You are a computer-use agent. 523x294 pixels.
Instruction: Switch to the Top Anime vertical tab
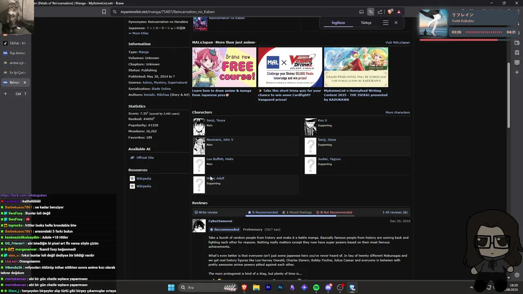[15, 53]
